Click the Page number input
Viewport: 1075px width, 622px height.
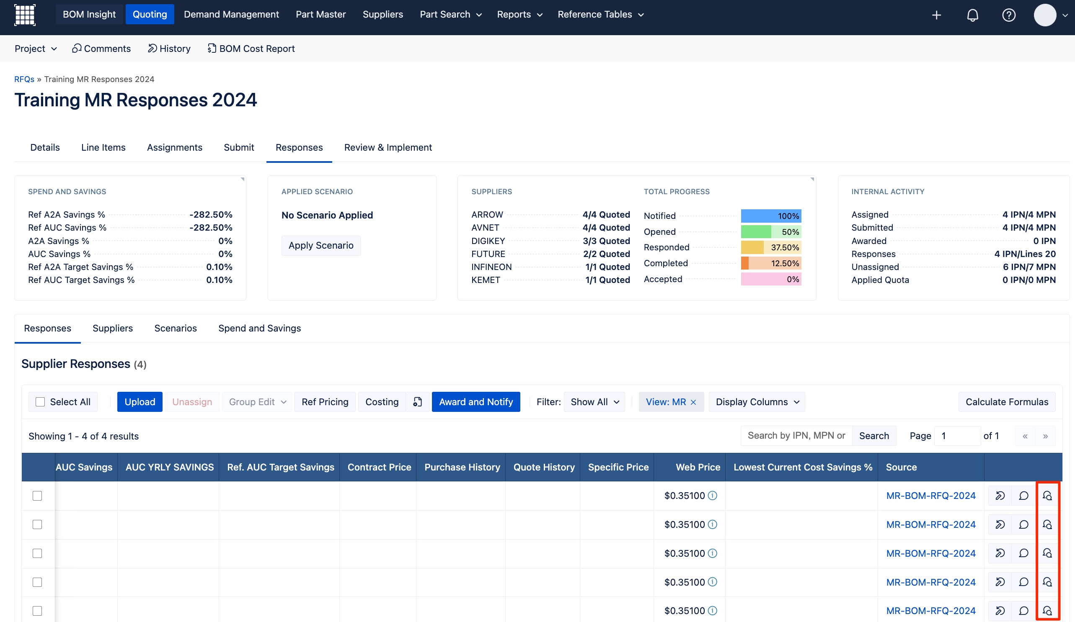957,436
